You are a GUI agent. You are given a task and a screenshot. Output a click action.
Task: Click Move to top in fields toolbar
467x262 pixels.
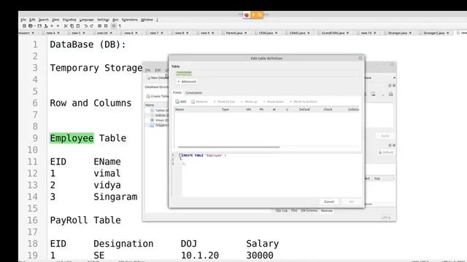[x=224, y=102]
